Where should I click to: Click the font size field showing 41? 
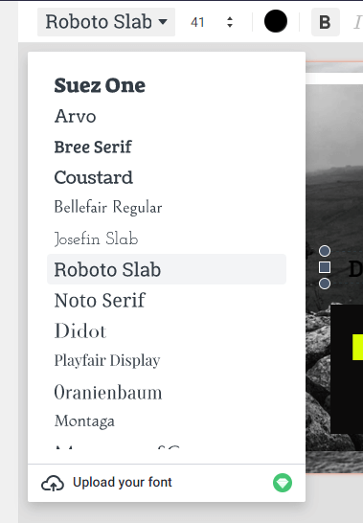click(197, 22)
